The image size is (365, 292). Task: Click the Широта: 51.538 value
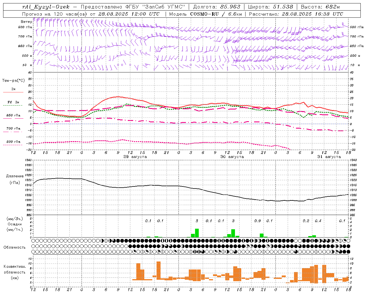tap(271, 7)
